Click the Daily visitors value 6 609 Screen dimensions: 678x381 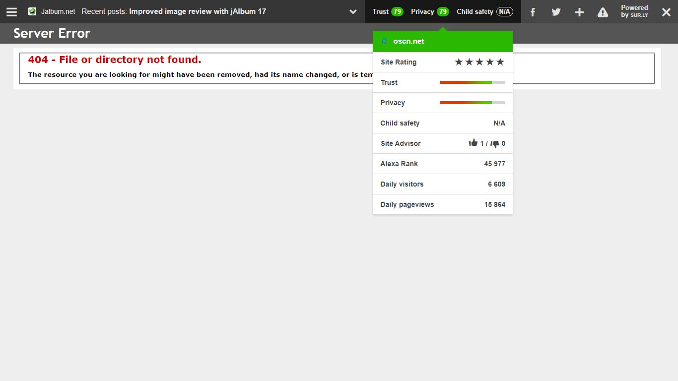tap(497, 184)
